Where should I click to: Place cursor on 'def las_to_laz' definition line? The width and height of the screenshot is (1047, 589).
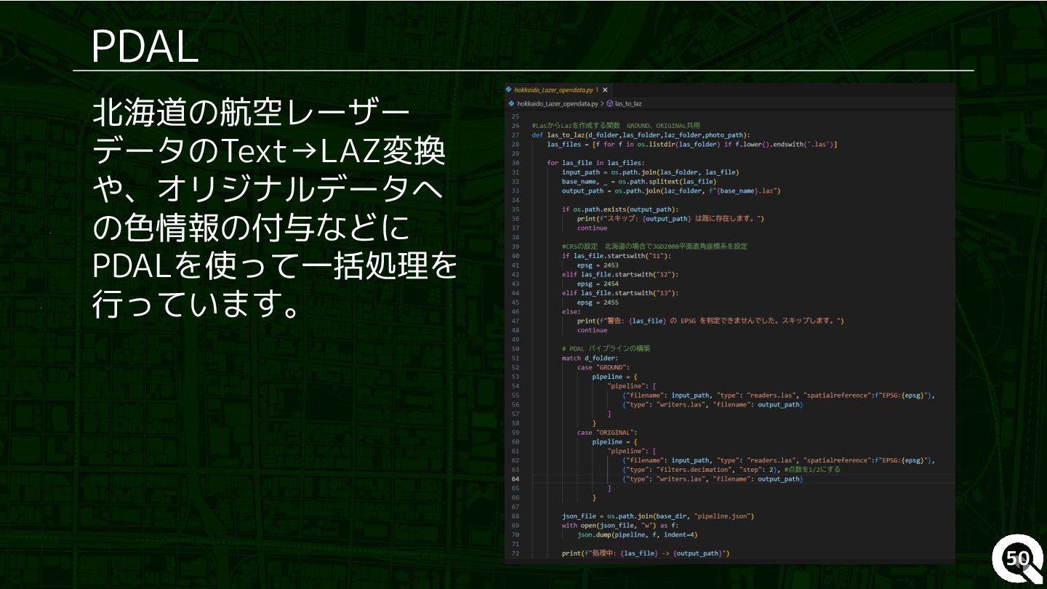[x=641, y=135]
